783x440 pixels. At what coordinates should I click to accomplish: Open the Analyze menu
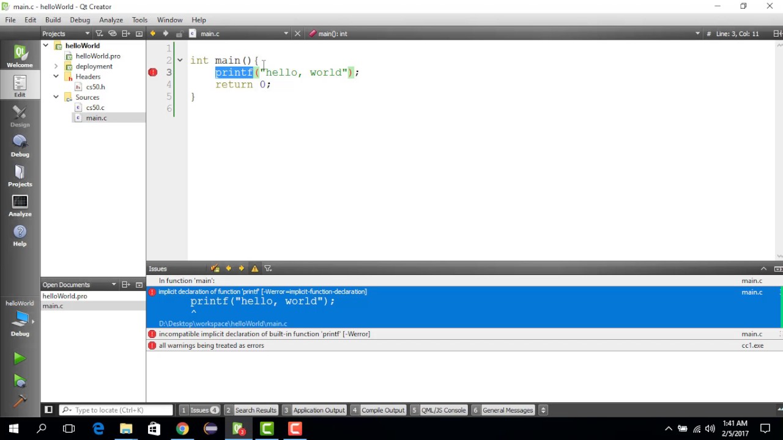pyautogui.click(x=111, y=20)
